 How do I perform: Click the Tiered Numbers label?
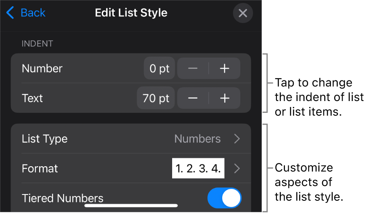pyautogui.click(x=62, y=198)
